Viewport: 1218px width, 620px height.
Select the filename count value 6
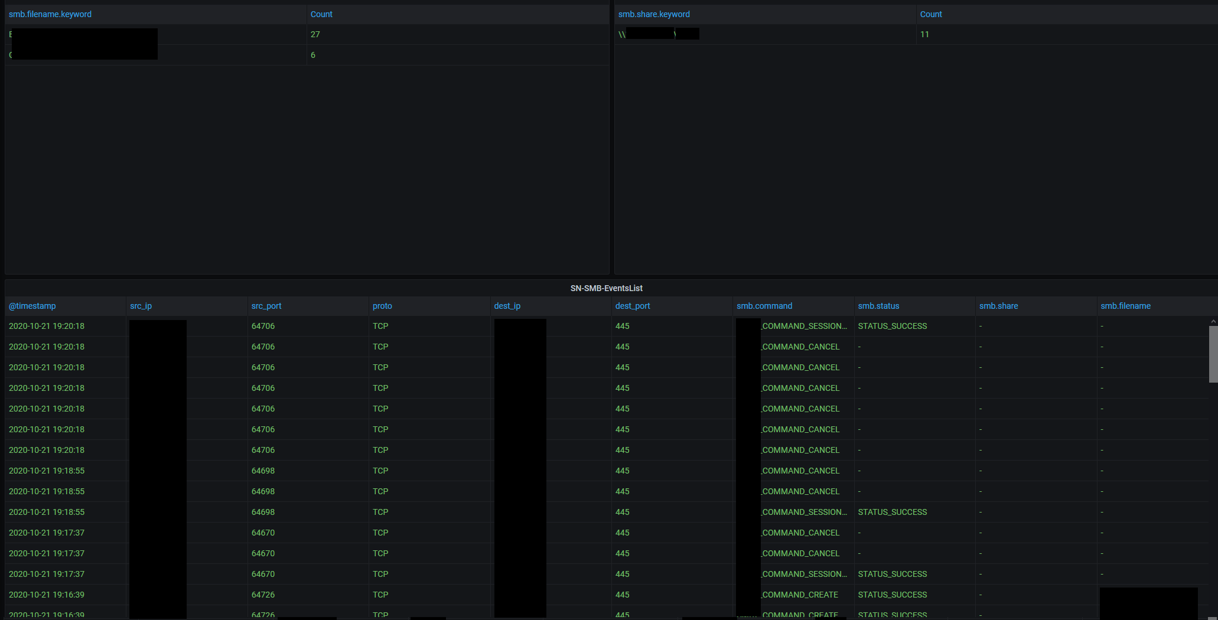click(x=313, y=55)
